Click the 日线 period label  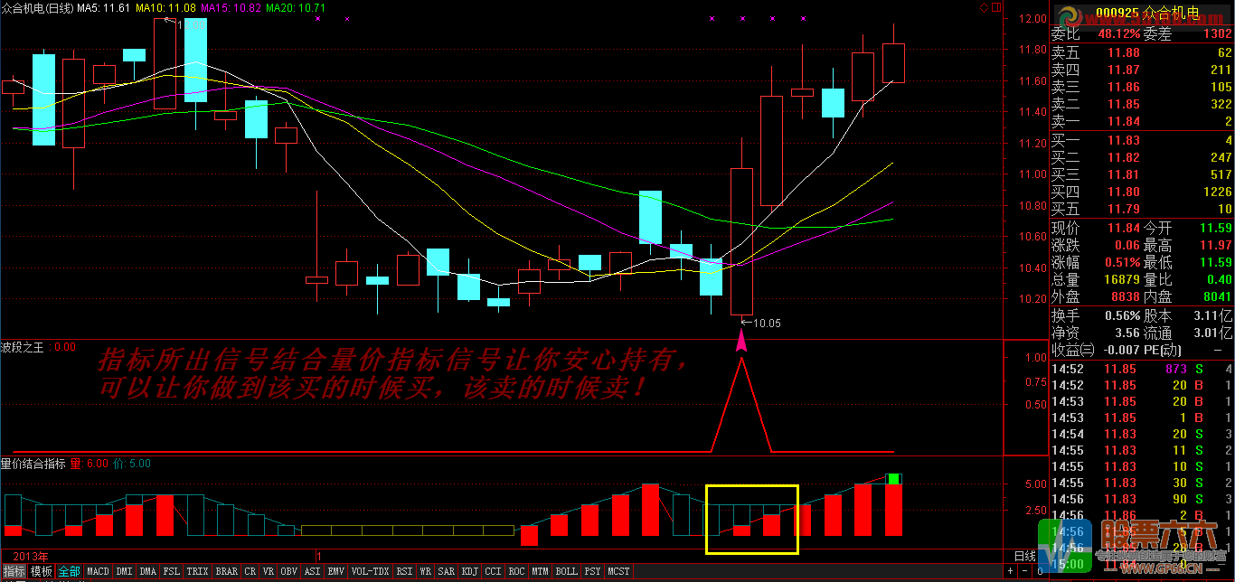tap(1024, 556)
